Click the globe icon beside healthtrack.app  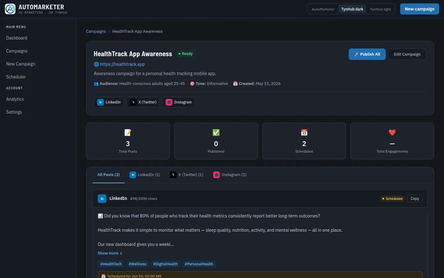point(96,64)
